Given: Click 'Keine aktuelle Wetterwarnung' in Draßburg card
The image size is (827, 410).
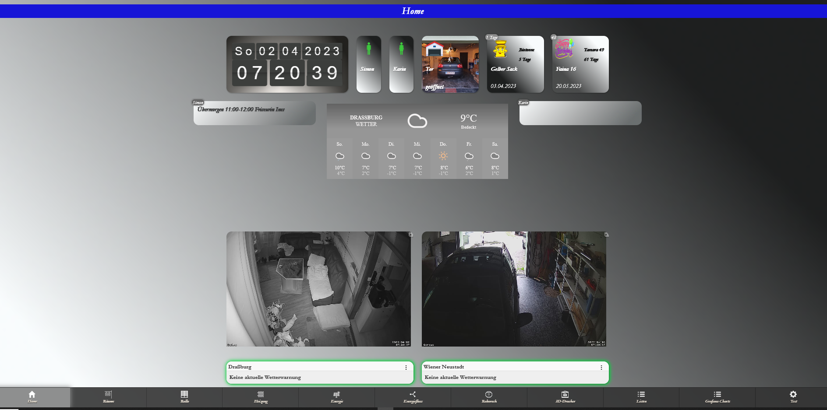Looking at the screenshot, I should click(265, 377).
